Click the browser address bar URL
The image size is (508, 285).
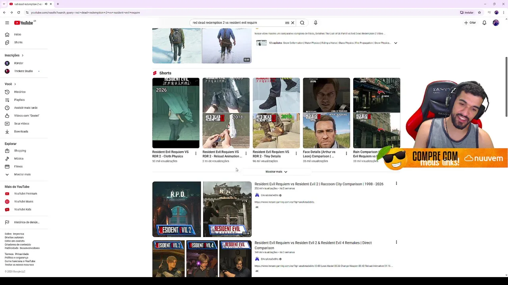tap(85, 12)
